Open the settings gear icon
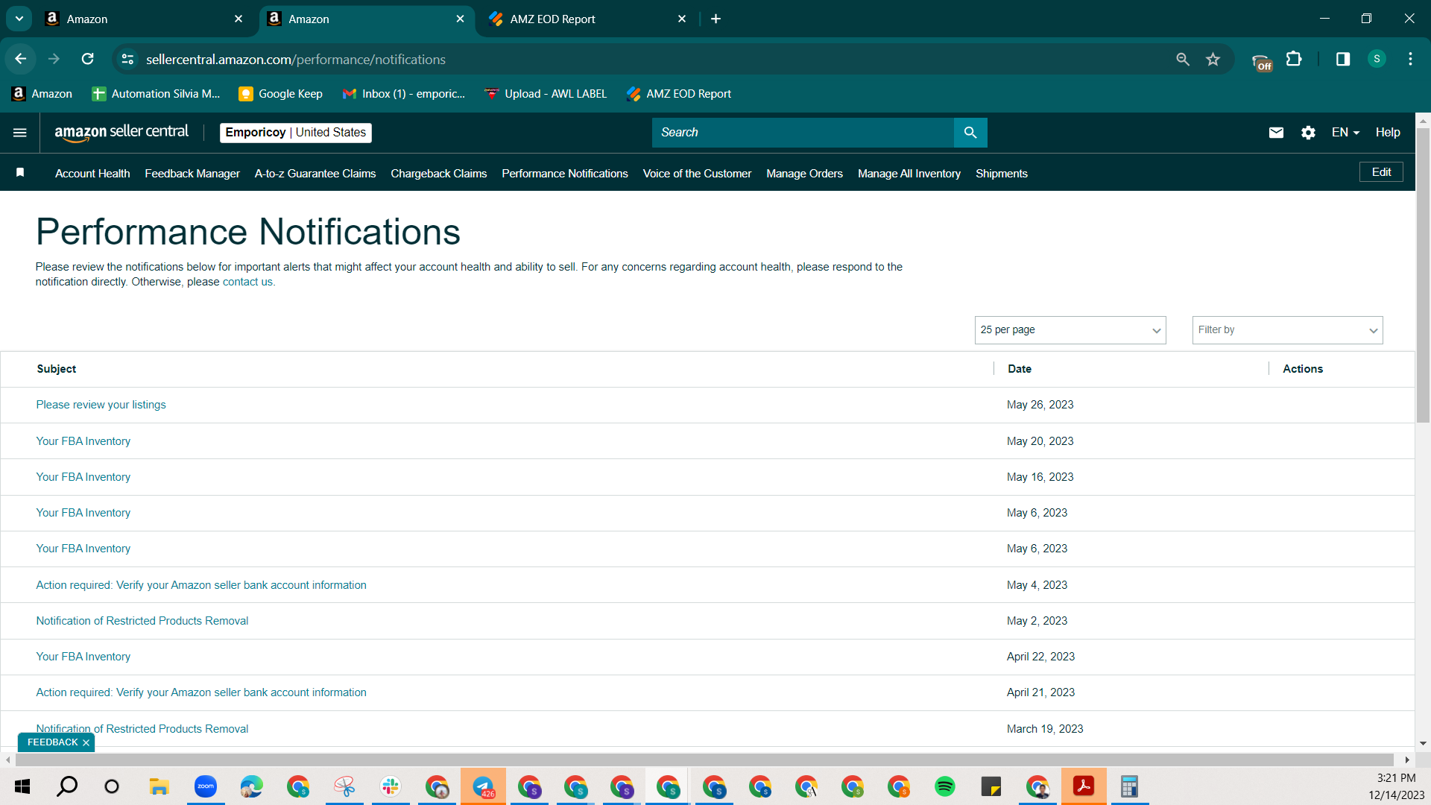Image resolution: width=1431 pixels, height=805 pixels. pos(1308,133)
